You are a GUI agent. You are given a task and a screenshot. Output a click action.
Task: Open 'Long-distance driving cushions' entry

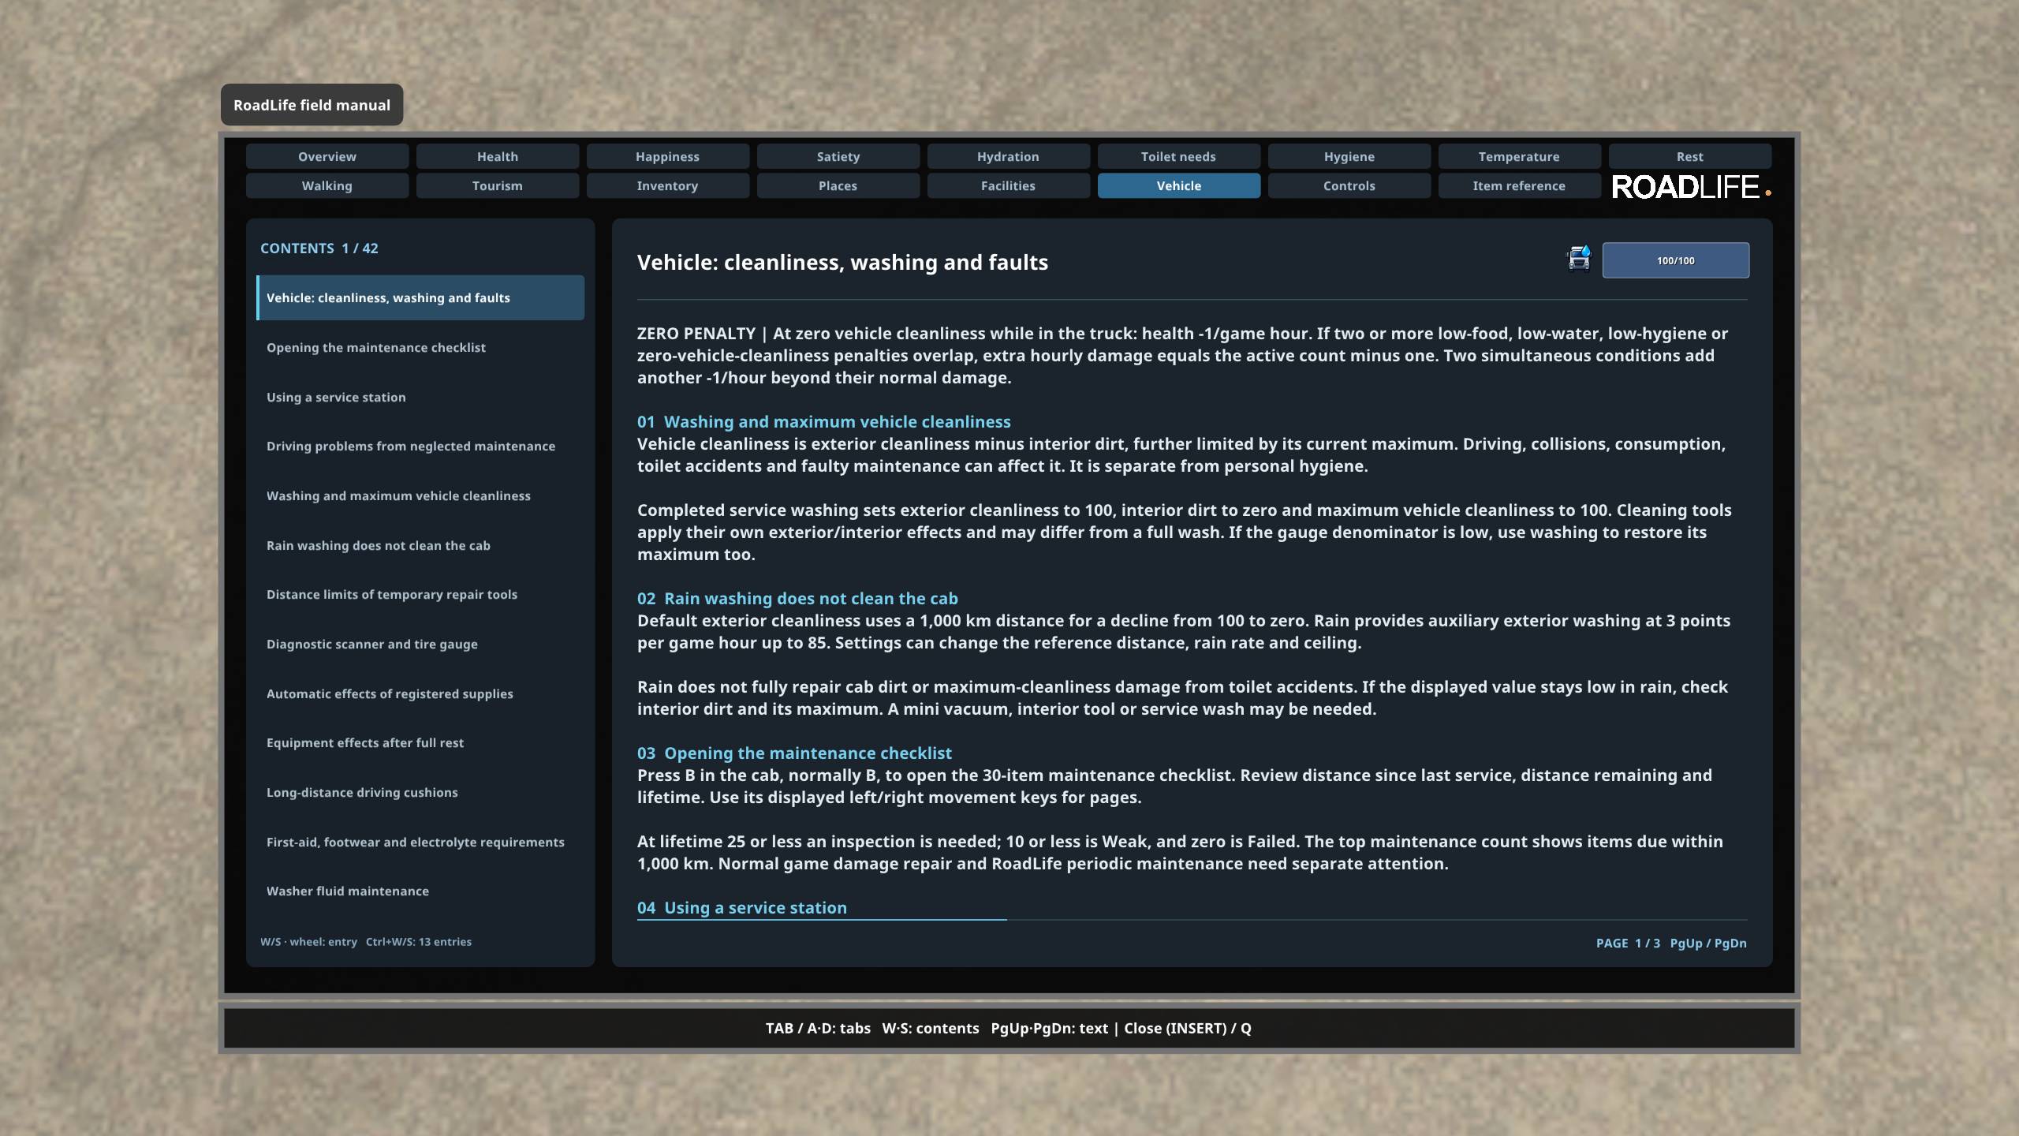[420, 792]
